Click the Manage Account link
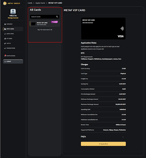The image size is (146, 158). (x=13, y=18)
